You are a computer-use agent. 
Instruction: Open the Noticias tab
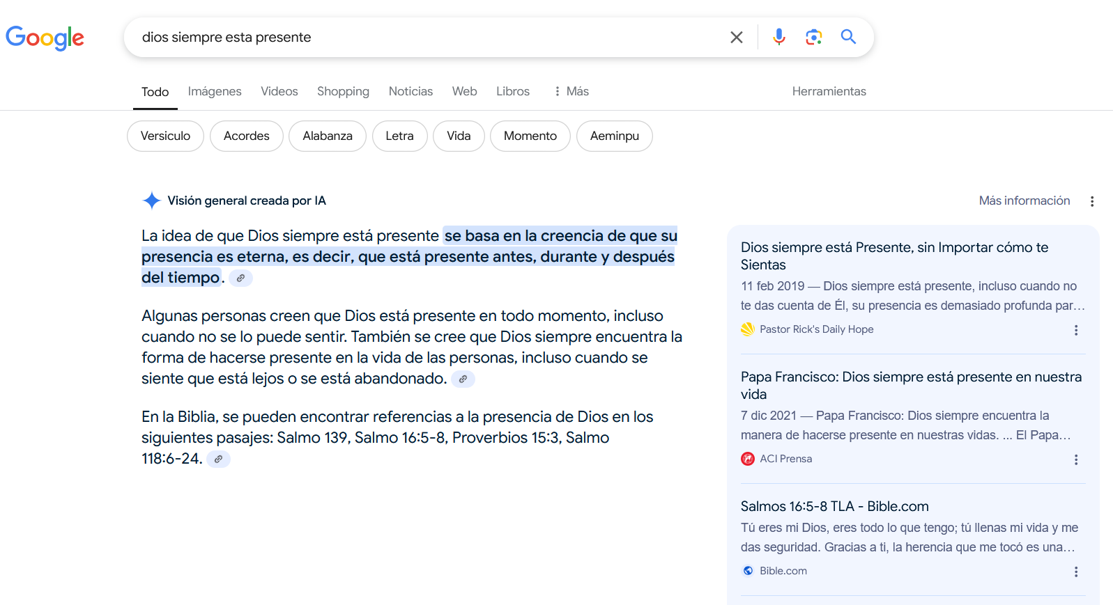point(410,91)
